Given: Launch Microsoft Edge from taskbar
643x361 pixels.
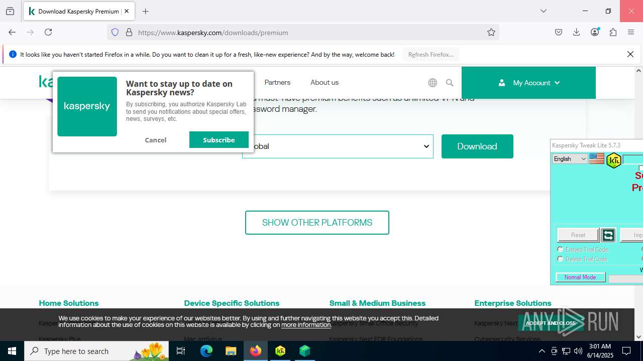Looking at the screenshot, I should (206, 351).
